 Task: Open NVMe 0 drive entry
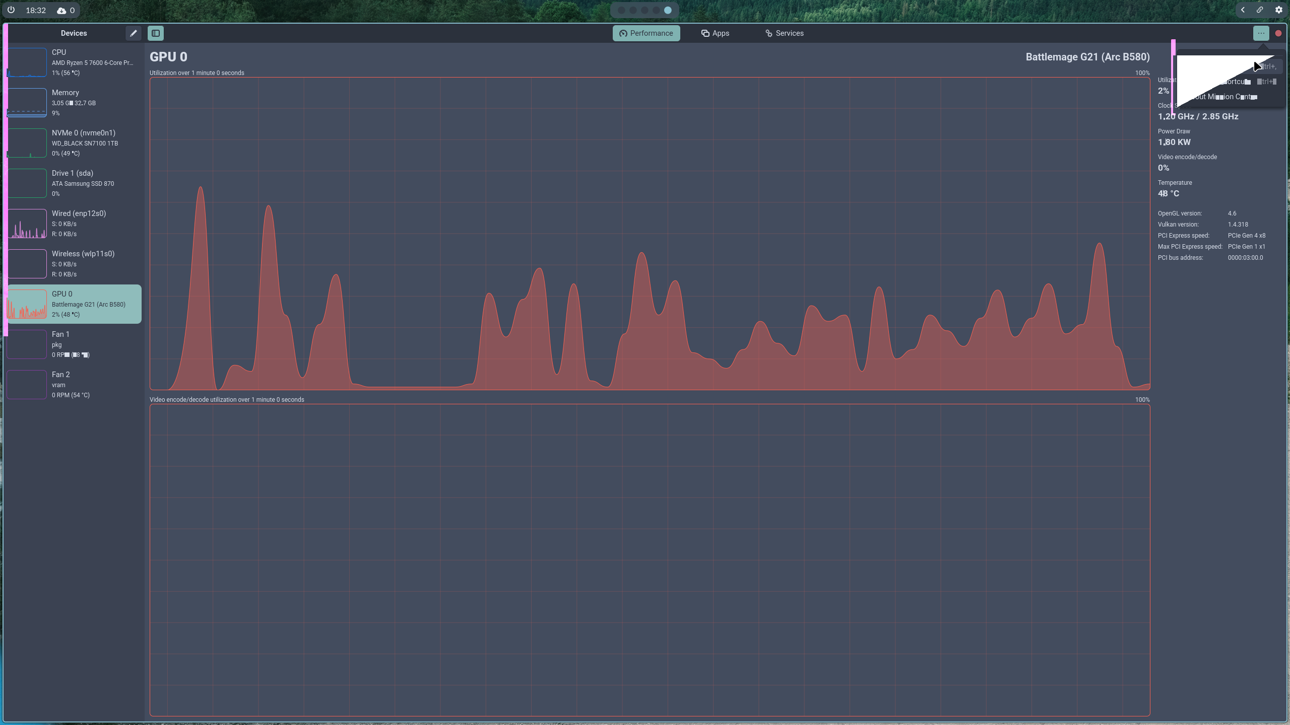(74, 143)
